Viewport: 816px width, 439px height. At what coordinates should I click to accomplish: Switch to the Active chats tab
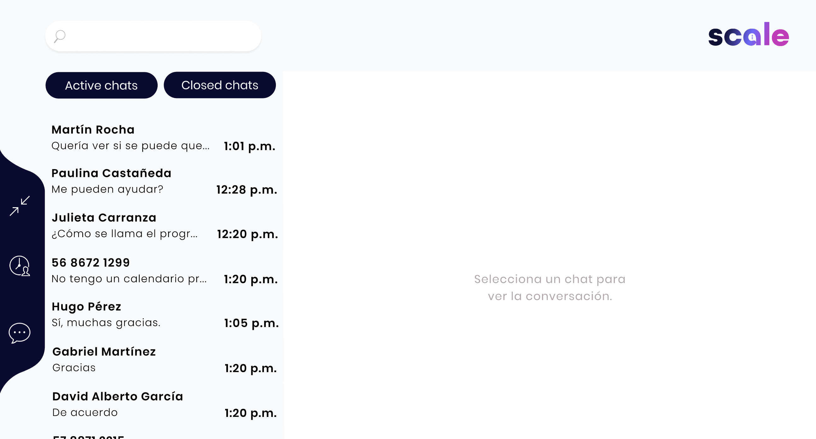101,85
